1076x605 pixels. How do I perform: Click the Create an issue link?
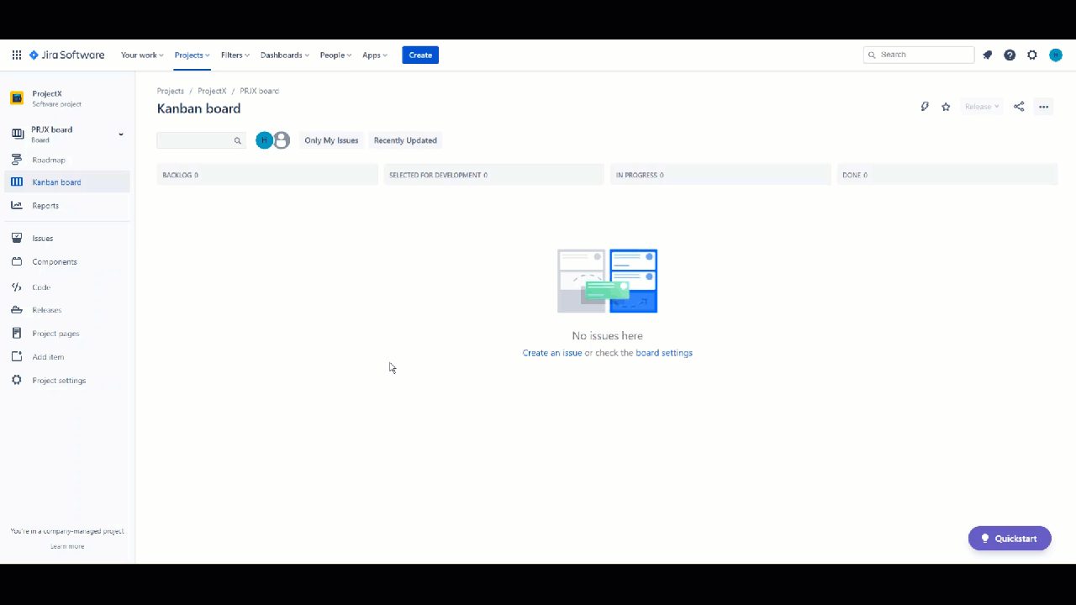[x=551, y=353]
